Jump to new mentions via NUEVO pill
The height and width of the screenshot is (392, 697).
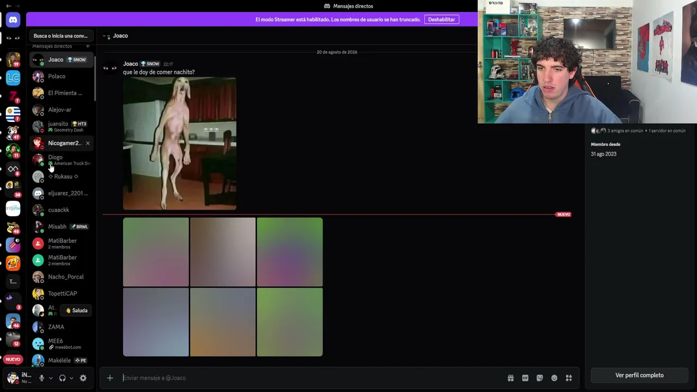[13, 359]
